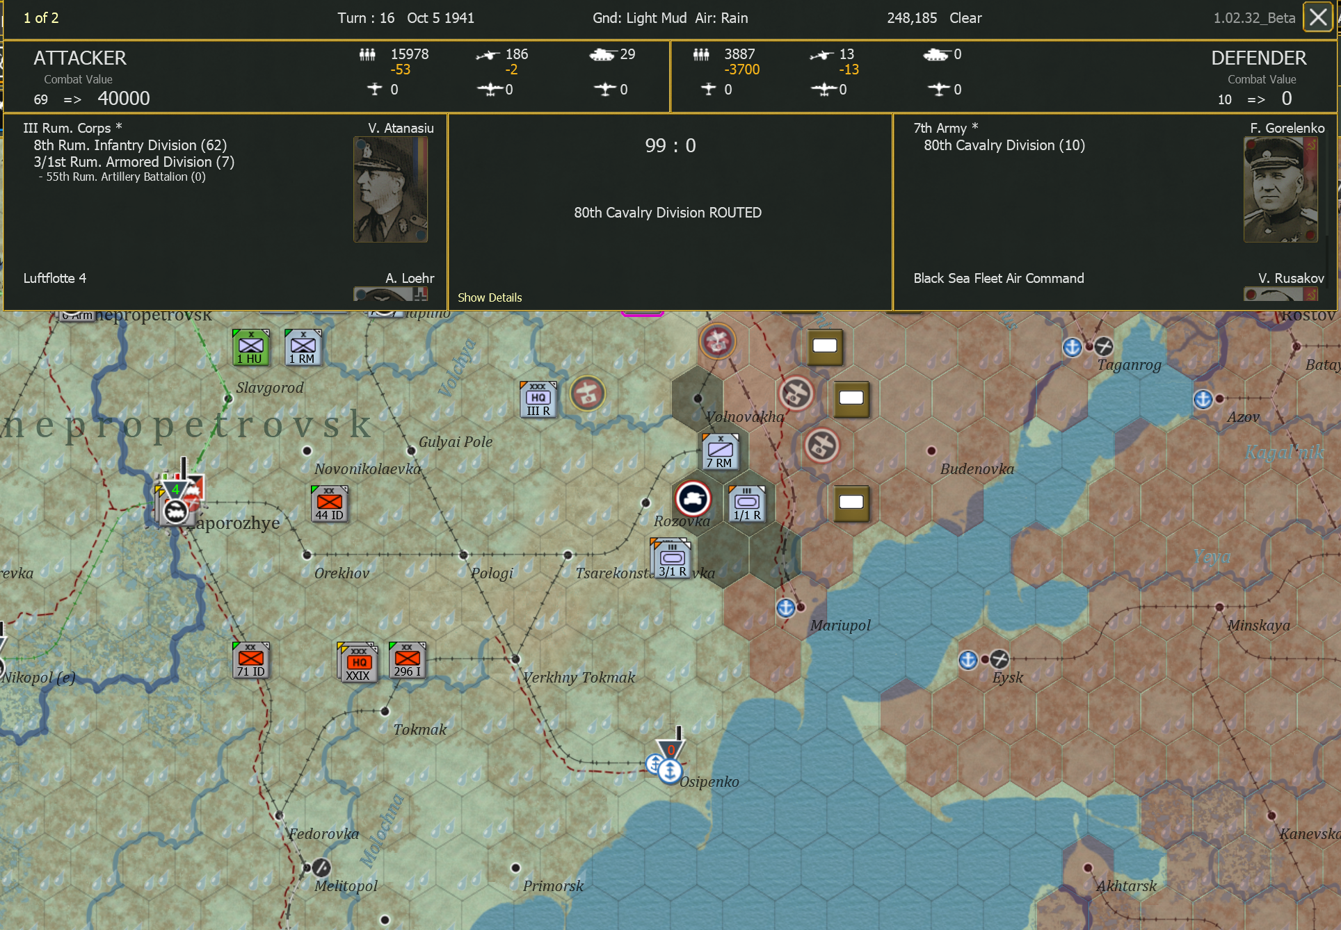Click the Black Sea Fleet Air Command label
This screenshot has height=930, width=1341.
click(999, 278)
